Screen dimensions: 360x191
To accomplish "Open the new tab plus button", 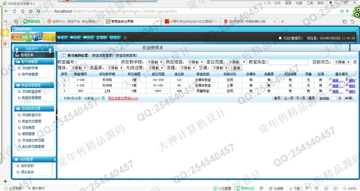I will (x=282, y=21).
